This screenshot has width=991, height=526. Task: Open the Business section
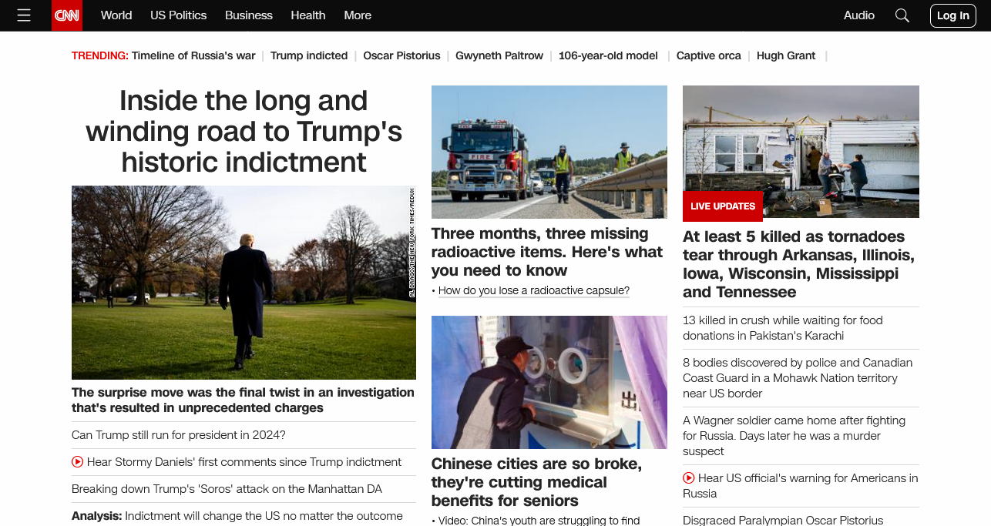249,15
